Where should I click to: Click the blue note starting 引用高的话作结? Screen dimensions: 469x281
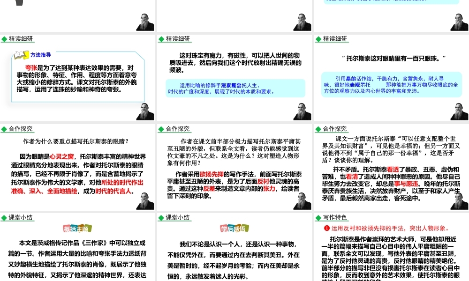pos(392,85)
